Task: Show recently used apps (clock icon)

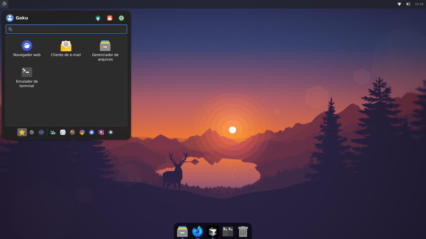Action: coord(32,132)
